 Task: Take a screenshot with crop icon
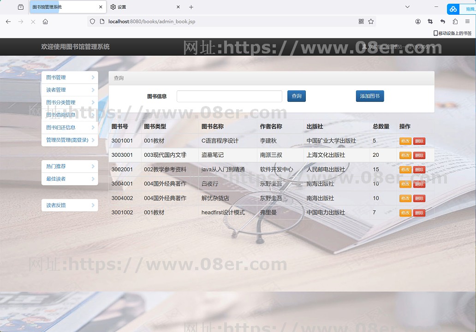(x=430, y=22)
